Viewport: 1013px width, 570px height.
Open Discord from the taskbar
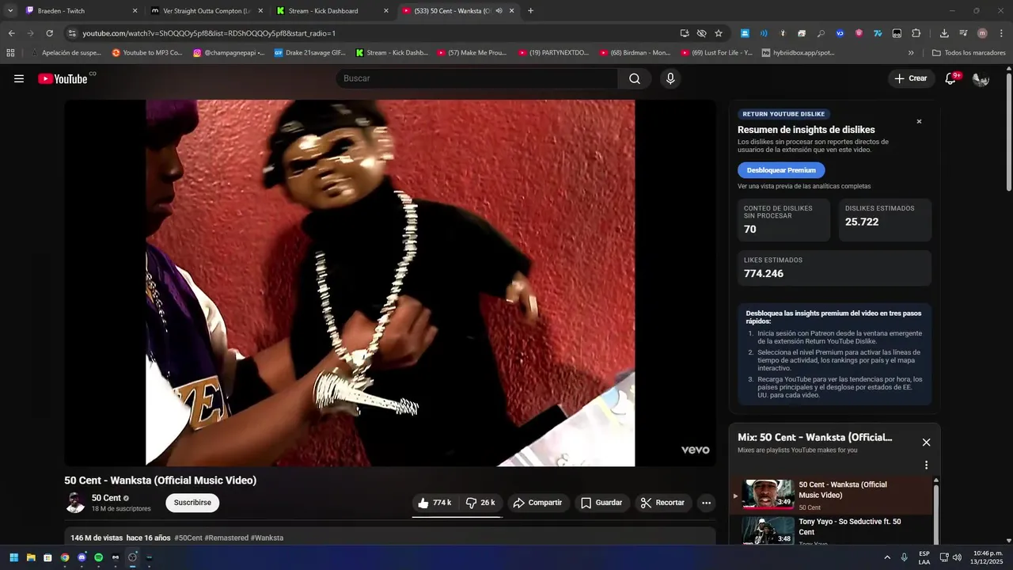(x=82, y=557)
